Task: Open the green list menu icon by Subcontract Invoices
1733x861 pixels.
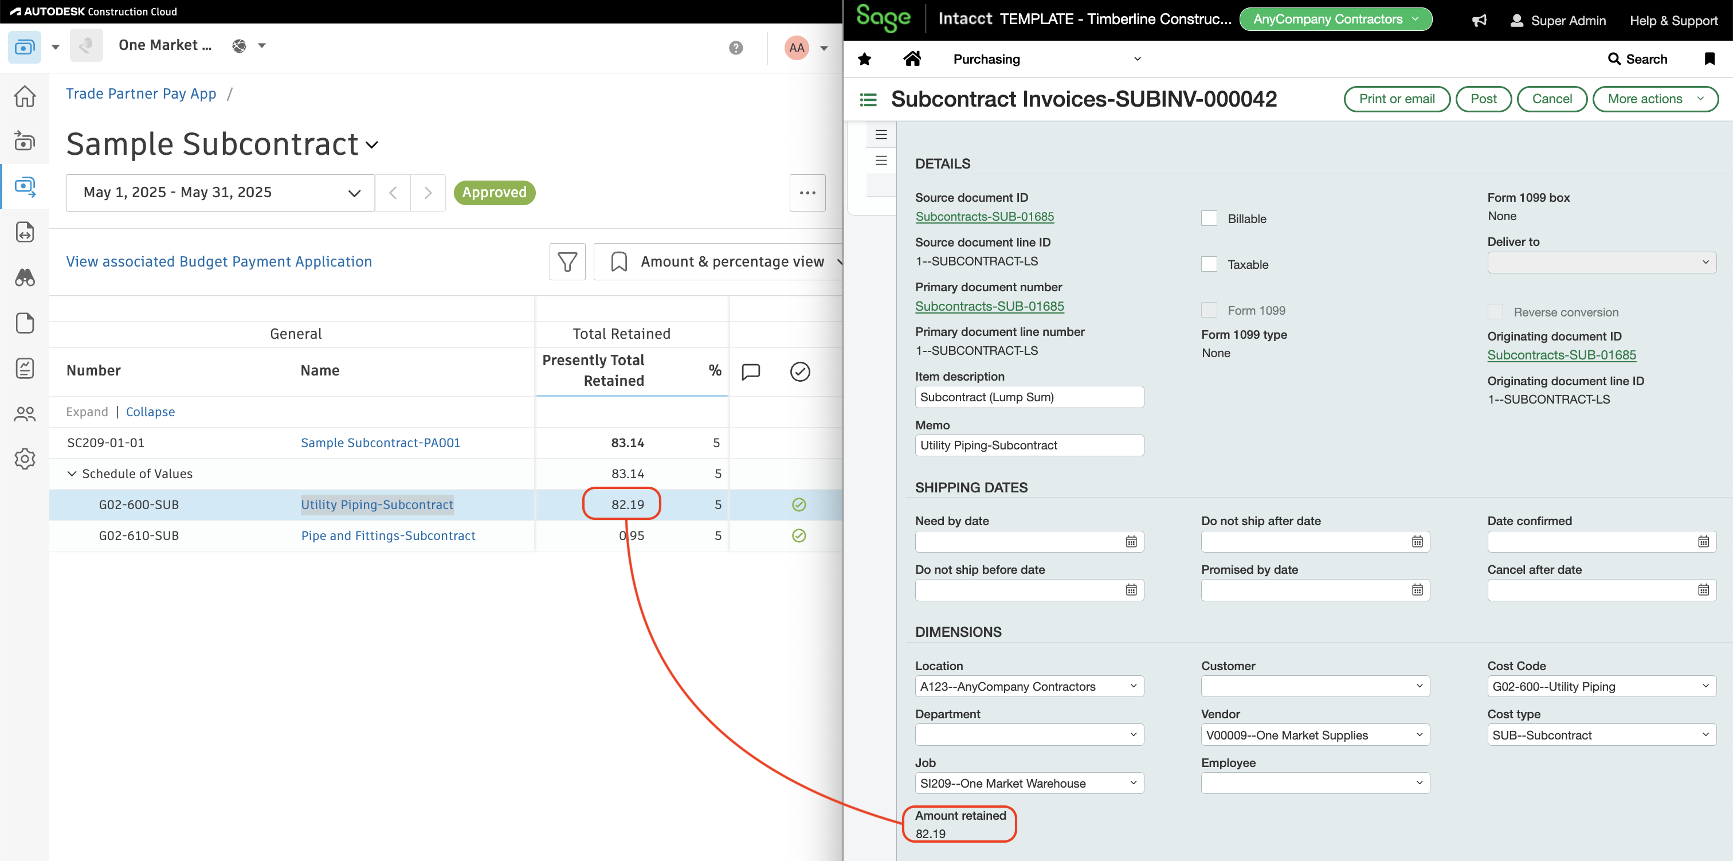Action: pyautogui.click(x=868, y=100)
